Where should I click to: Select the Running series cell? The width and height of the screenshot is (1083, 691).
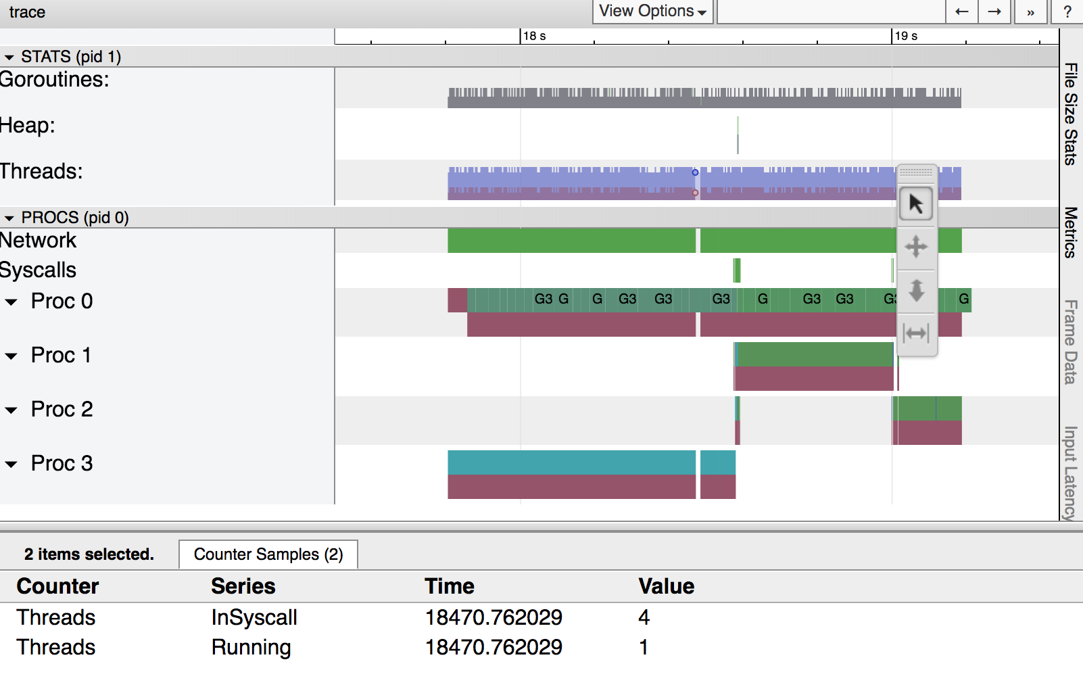[x=251, y=647]
